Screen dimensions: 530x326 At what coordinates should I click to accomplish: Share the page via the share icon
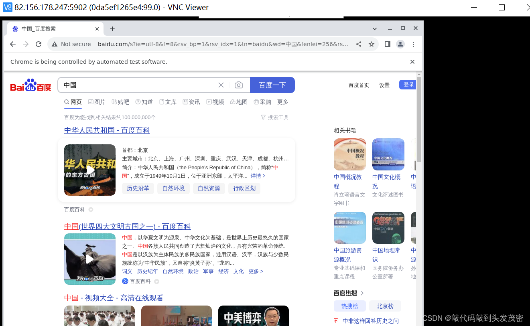coord(359,44)
